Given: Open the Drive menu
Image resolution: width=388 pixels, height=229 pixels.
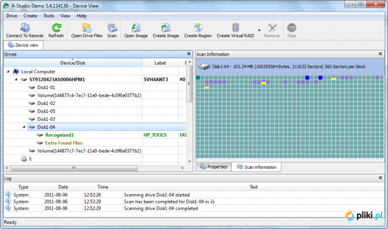Looking at the screenshot, I should [12, 16].
